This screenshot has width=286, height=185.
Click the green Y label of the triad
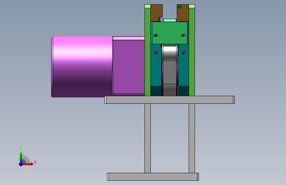tap(21, 148)
